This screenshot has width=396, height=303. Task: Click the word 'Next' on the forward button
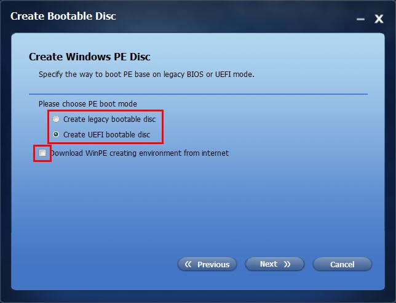269,264
